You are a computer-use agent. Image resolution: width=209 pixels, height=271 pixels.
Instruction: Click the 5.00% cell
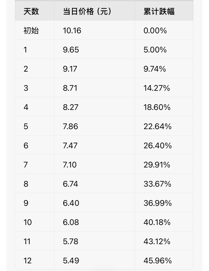[x=155, y=50]
